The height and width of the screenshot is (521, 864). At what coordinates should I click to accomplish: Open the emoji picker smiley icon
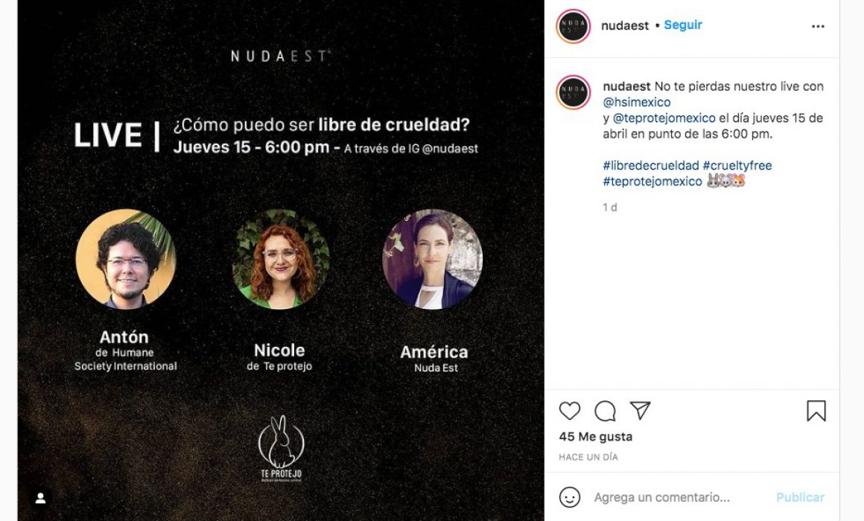570,497
